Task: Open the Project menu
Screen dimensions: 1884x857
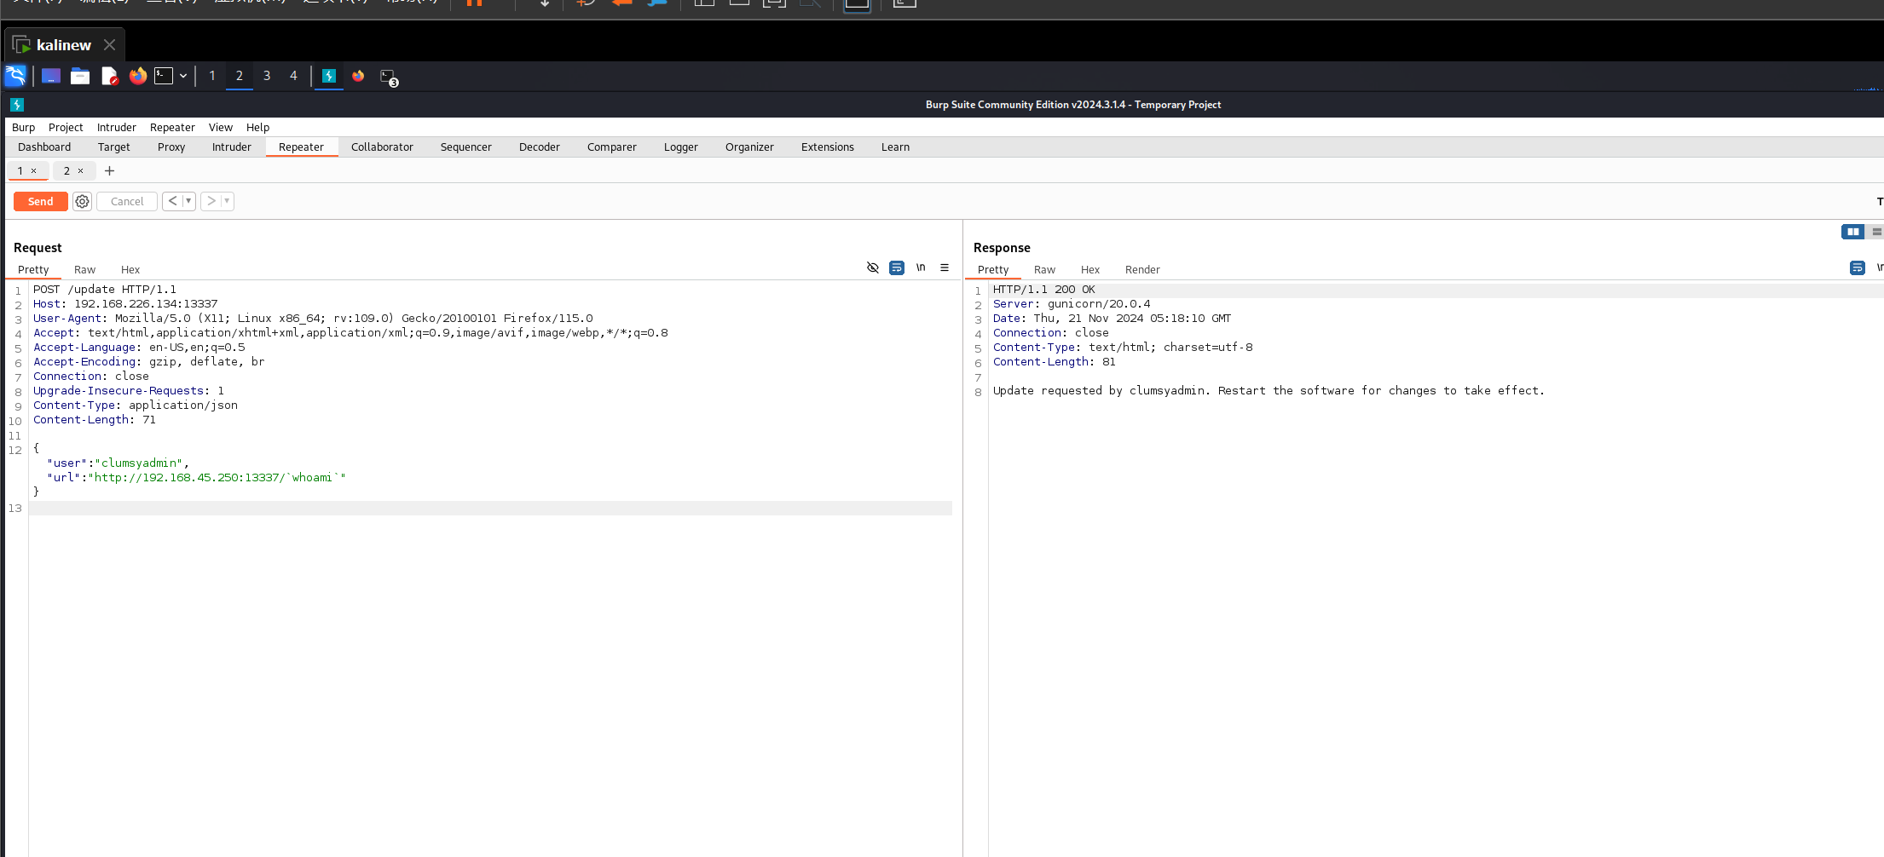Action: click(x=66, y=127)
